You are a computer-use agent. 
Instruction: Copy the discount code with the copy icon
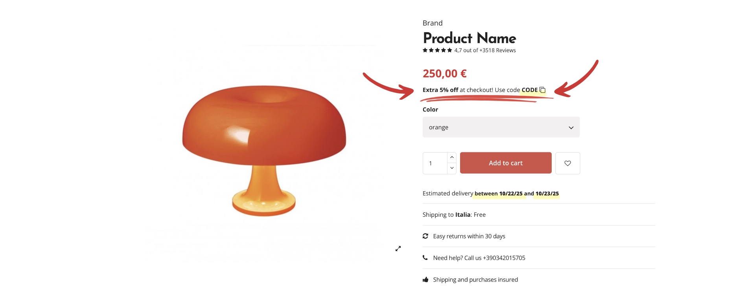(543, 90)
